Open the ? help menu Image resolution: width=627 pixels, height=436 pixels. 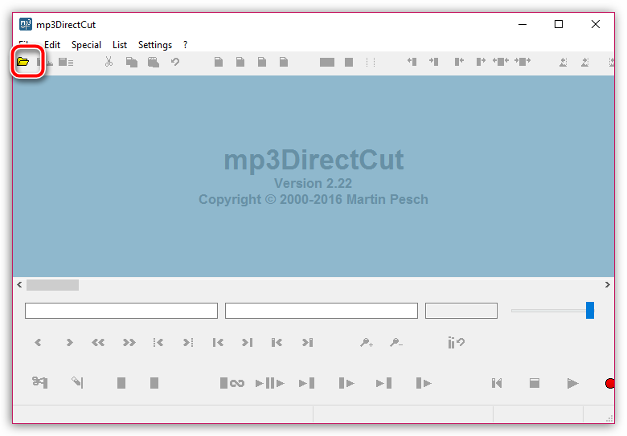(185, 45)
